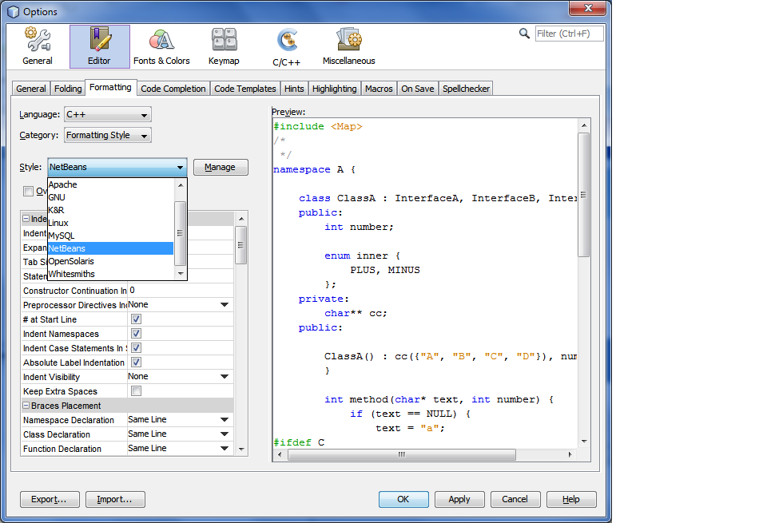Uncheck Absolute Label Indentation
The image size is (767, 523).
coord(136,363)
